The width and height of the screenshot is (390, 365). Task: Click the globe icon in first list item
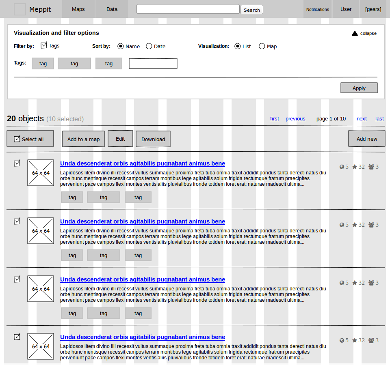click(342, 167)
